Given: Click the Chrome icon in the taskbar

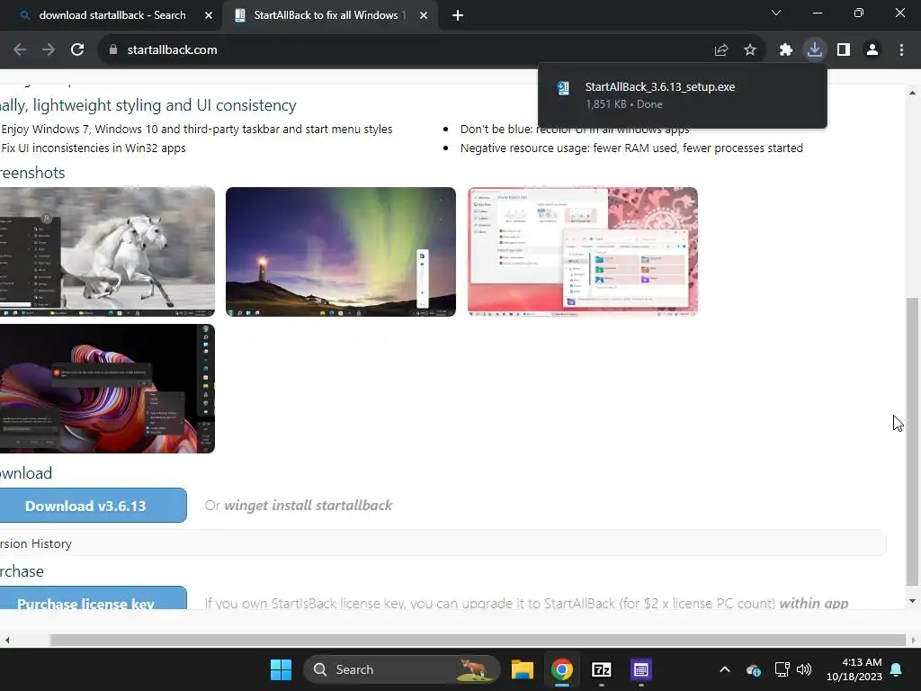Looking at the screenshot, I should coord(562,669).
